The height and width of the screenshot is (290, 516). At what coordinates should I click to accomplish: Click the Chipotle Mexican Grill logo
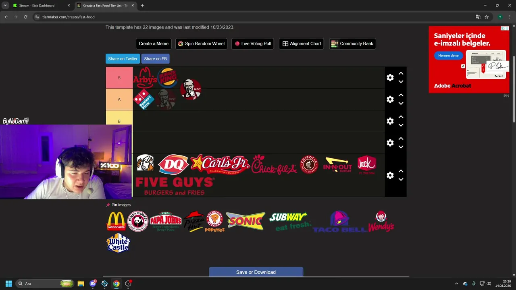coord(309,164)
